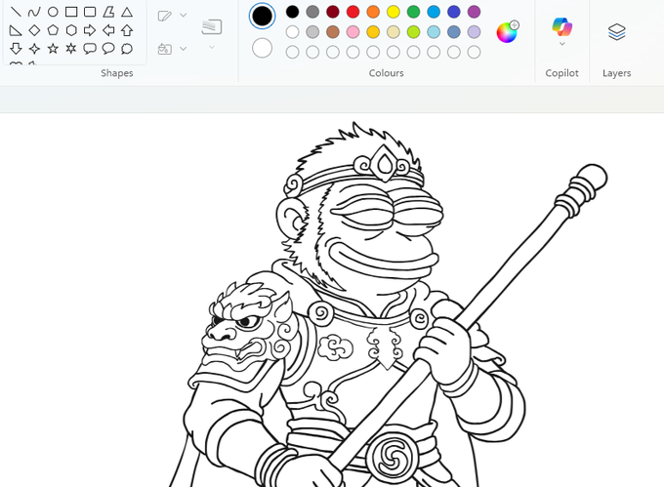Pick the indigo palette swatch
This screenshot has width=664, height=487.
pos(454,12)
